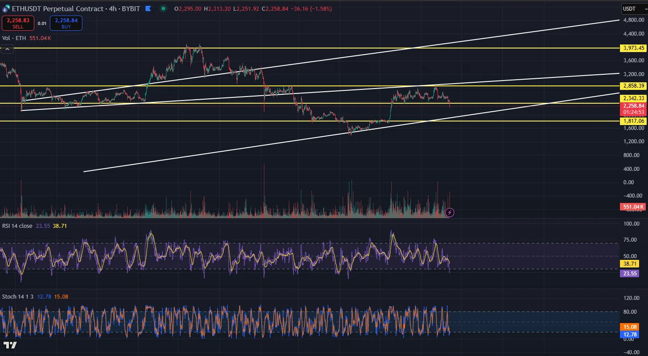Image resolution: width=648 pixels, height=356 pixels.
Task: Click the blue 12.78 Stoch axis label
Action: pos(629,335)
